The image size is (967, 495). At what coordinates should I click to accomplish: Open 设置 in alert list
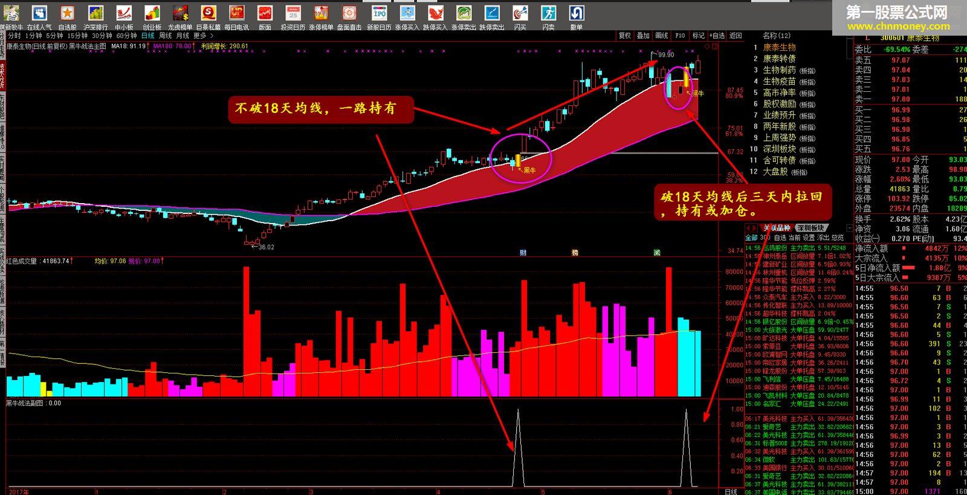tap(809, 238)
